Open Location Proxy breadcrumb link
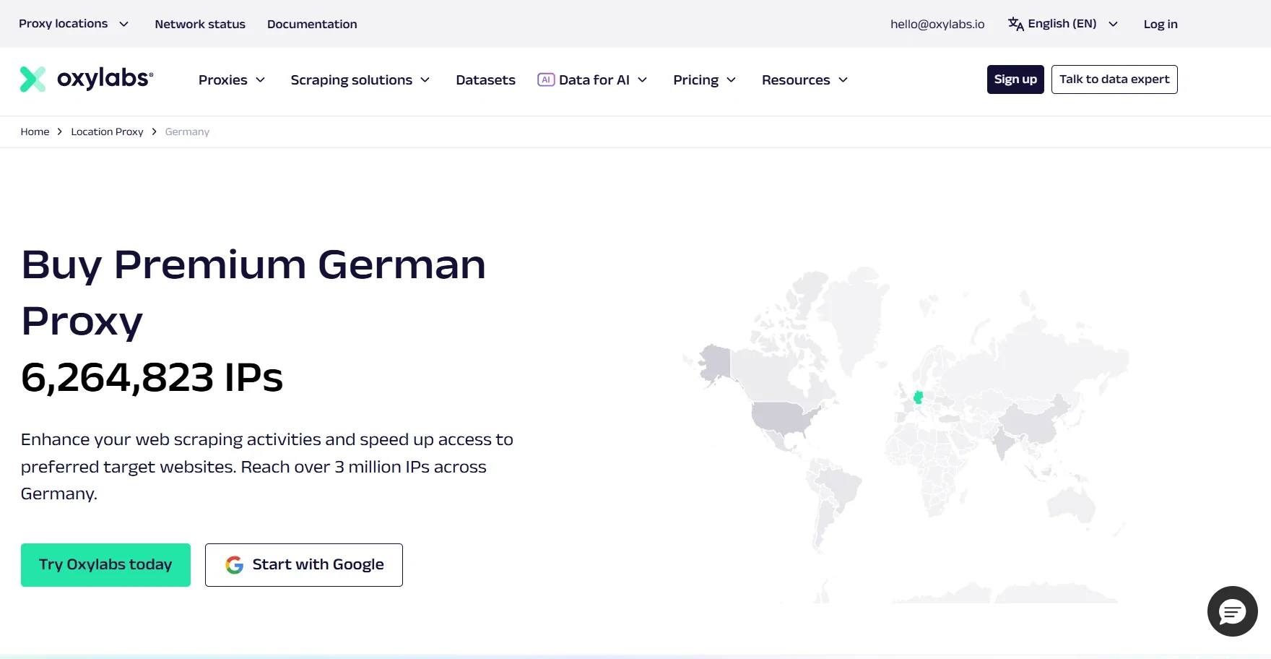Screen dimensions: 1271x659 107,132
